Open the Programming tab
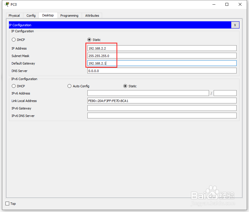Screen dimensions: 249x212 pos(69,16)
